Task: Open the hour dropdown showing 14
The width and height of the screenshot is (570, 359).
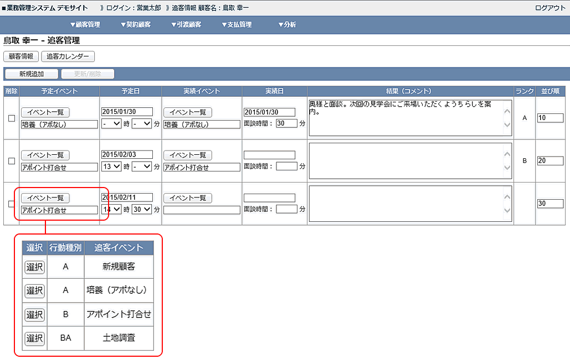Action: click(x=111, y=210)
